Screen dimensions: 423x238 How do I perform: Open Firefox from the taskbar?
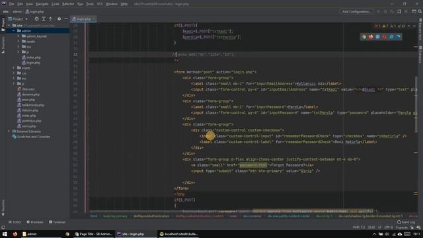15,234
